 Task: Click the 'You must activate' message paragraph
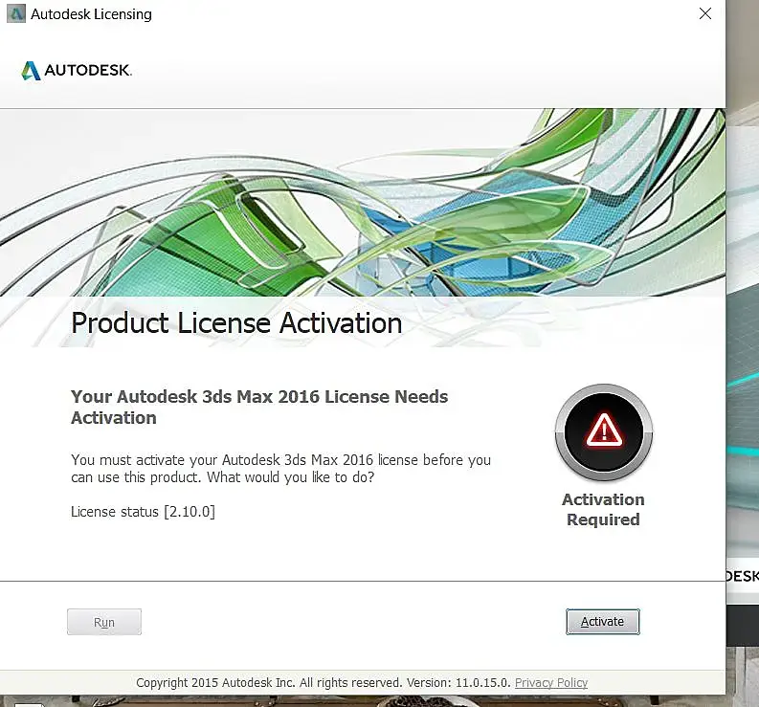tap(280, 469)
